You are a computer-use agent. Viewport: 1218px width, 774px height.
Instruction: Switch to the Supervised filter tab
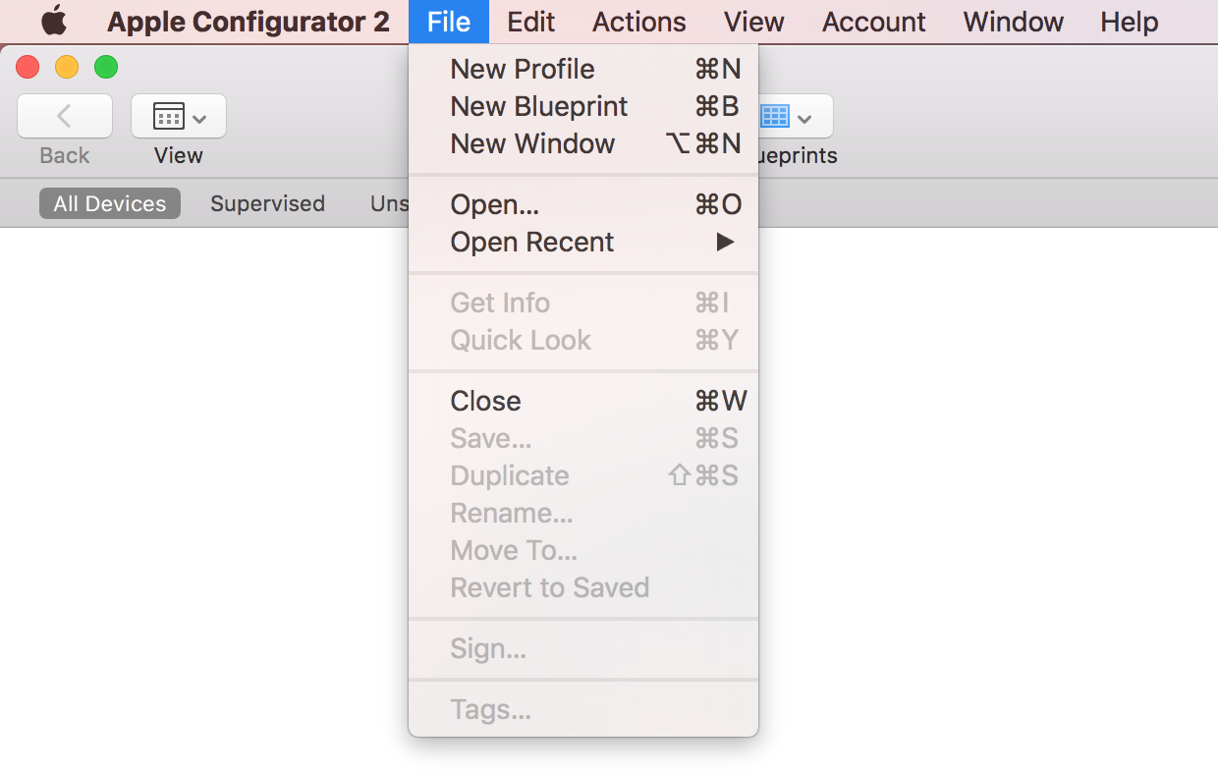click(x=267, y=204)
